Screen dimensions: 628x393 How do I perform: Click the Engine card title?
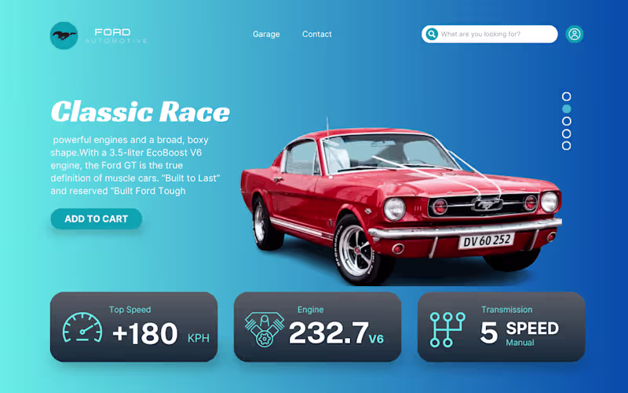pyautogui.click(x=310, y=310)
